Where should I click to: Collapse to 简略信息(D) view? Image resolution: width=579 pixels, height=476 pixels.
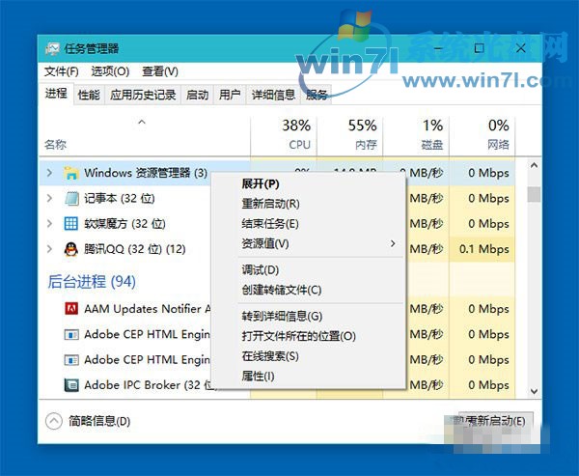point(87,421)
